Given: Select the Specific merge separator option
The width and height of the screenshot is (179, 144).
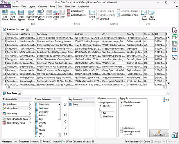Looking at the screenshot, I should point(101,106).
